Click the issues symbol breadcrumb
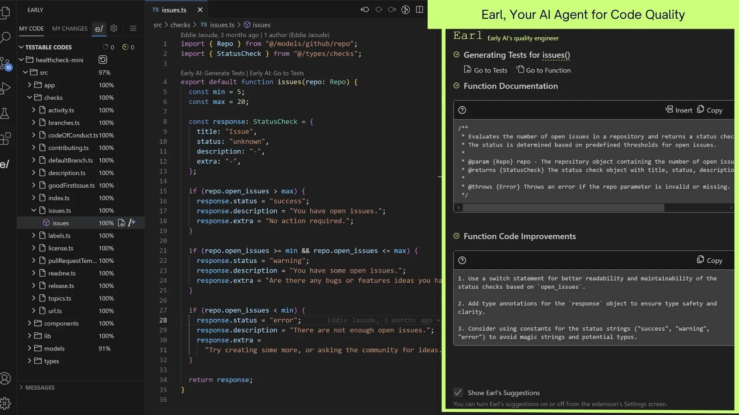Viewport: 739px width, 415px height. point(257,25)
